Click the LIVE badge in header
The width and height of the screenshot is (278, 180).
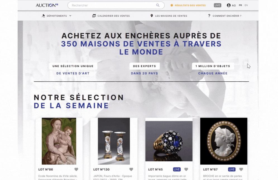[217, 5]
